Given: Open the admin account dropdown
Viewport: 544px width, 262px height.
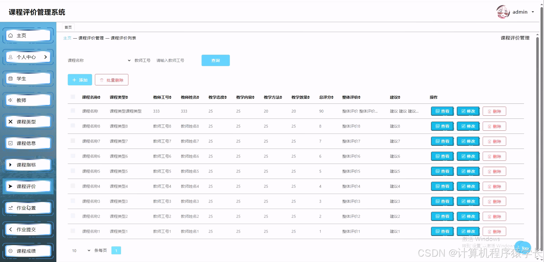Looking at the screenshot, I should (521, 12).
